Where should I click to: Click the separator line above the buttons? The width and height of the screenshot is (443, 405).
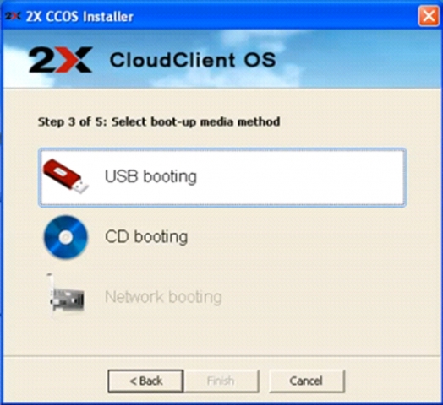(x=221, y=356)
